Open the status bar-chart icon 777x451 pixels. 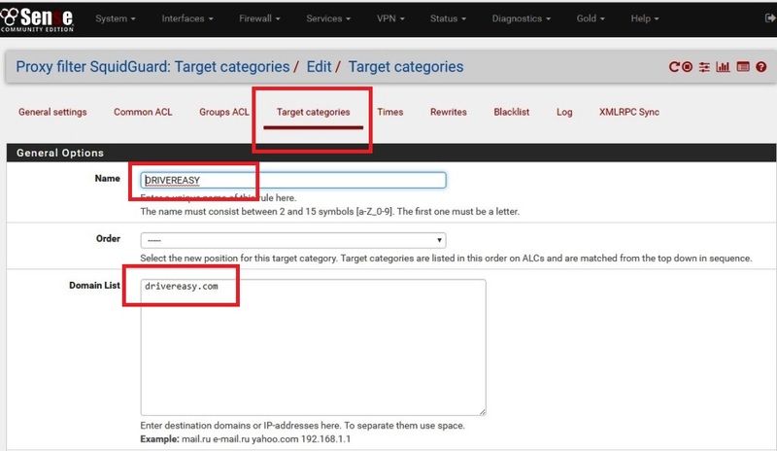(723, 66)
